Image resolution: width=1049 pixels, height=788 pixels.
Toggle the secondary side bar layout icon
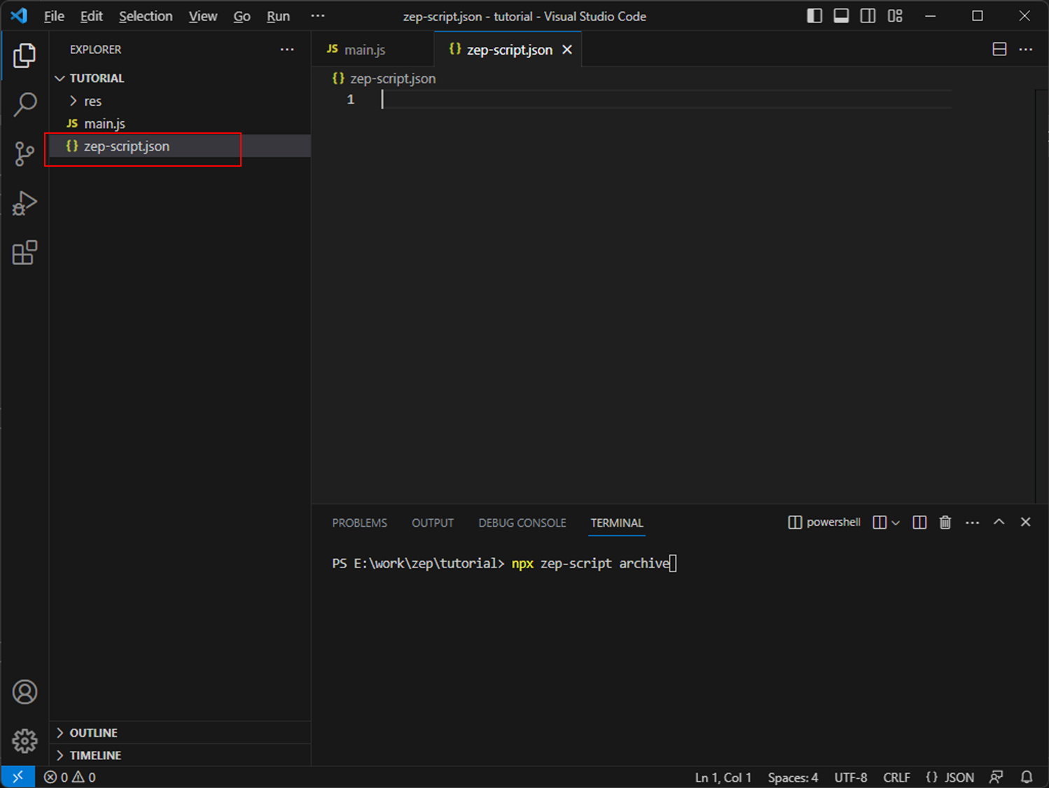[868, 15]
